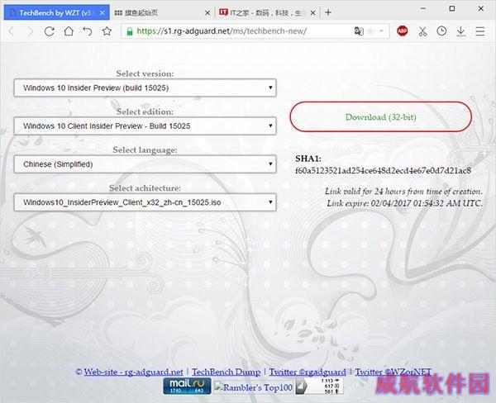Open the architecture ISO file dropdown
The width and height of the screenshot is (496, 403).
[145, 202]
